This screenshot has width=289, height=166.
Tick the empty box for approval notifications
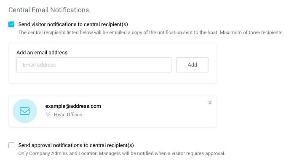(x=11, y=145)
